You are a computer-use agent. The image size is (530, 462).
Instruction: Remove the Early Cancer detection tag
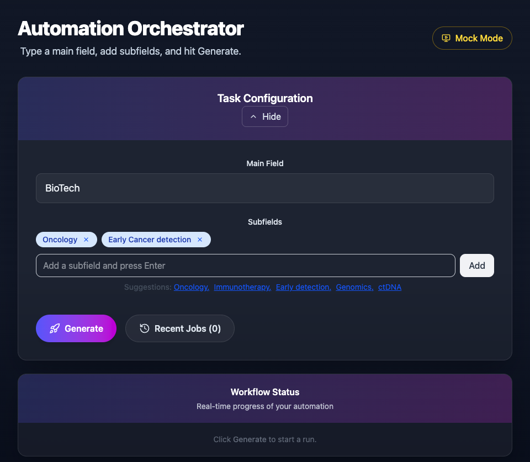(x=200, y=240)
